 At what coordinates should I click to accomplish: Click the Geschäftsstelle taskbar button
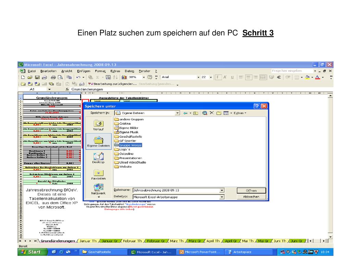pos(103,252)
